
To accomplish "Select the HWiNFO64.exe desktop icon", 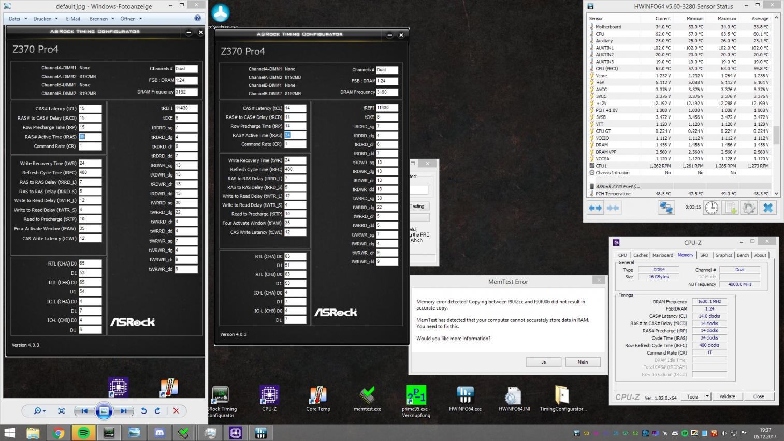I will (x=465, y=399).
